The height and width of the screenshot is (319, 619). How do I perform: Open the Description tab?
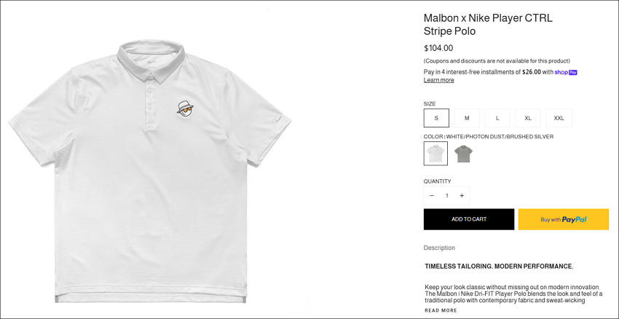[439, 248]
